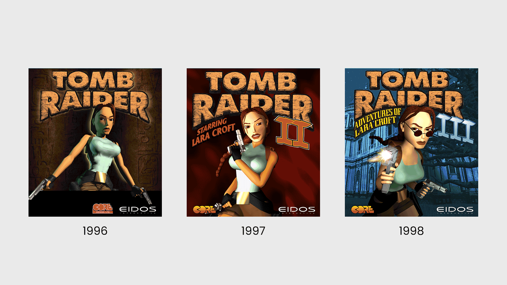Click the Core Design logo on 1996 cover
The width and height of the screenshot is (507, 285).
[103, 208]
